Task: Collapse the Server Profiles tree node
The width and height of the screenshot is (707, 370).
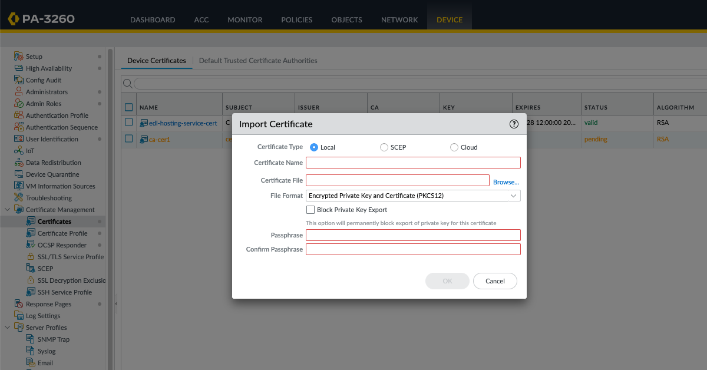Action: click(7, 328)
